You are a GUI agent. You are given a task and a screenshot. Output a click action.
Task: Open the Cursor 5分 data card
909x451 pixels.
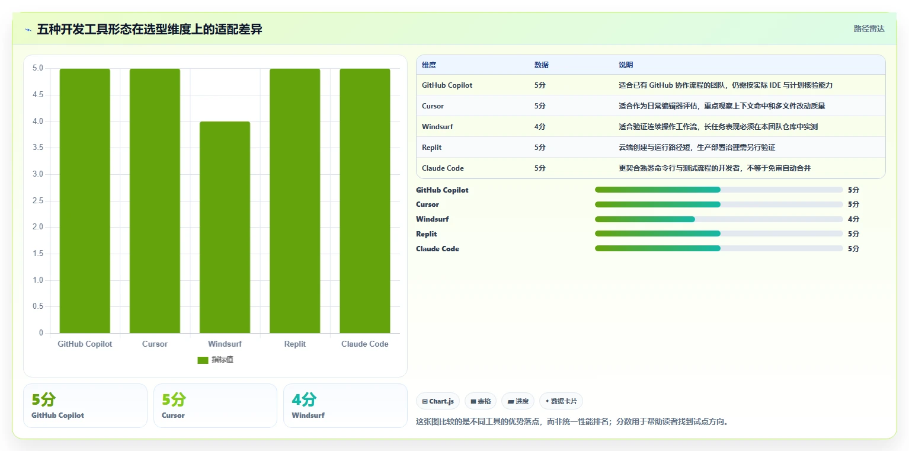[215, 405]
